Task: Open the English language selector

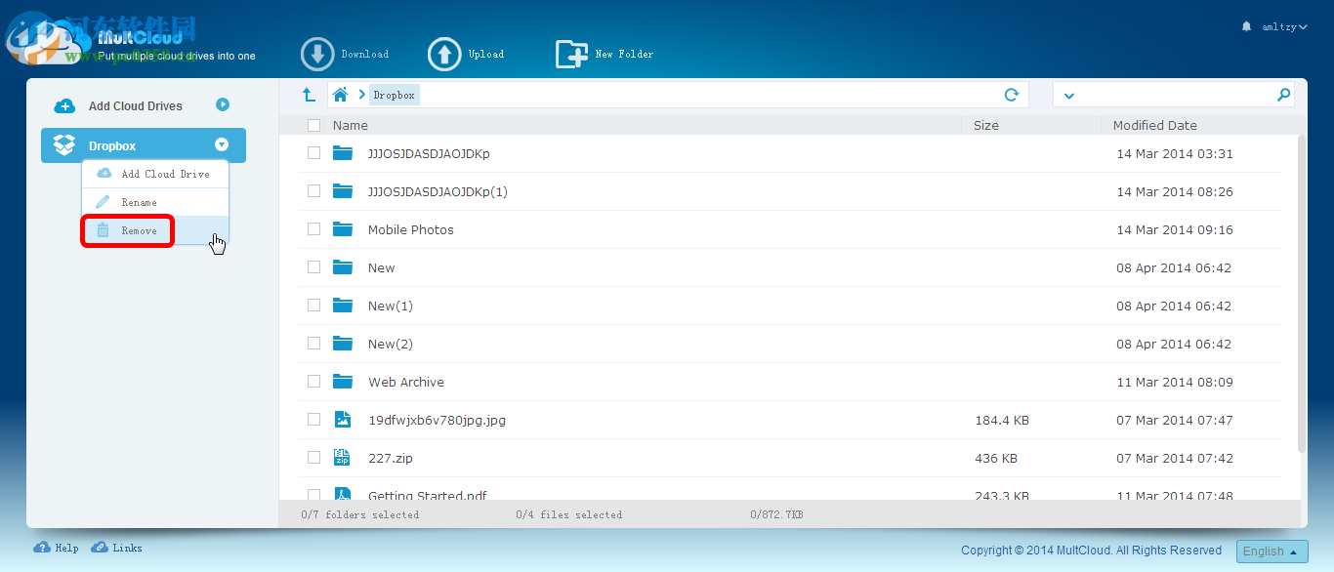Action: 1271,551
